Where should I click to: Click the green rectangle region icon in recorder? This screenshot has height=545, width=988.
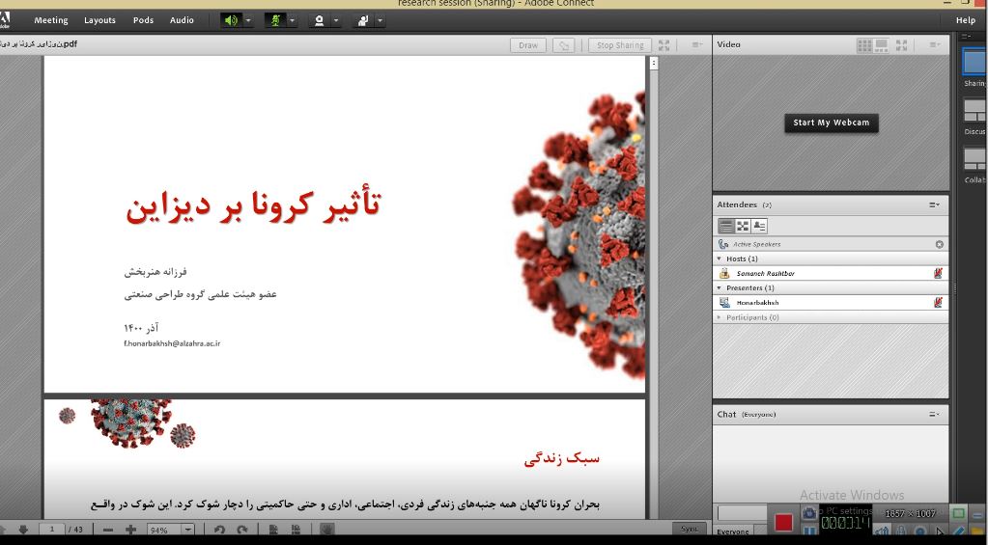click(958, 513)
